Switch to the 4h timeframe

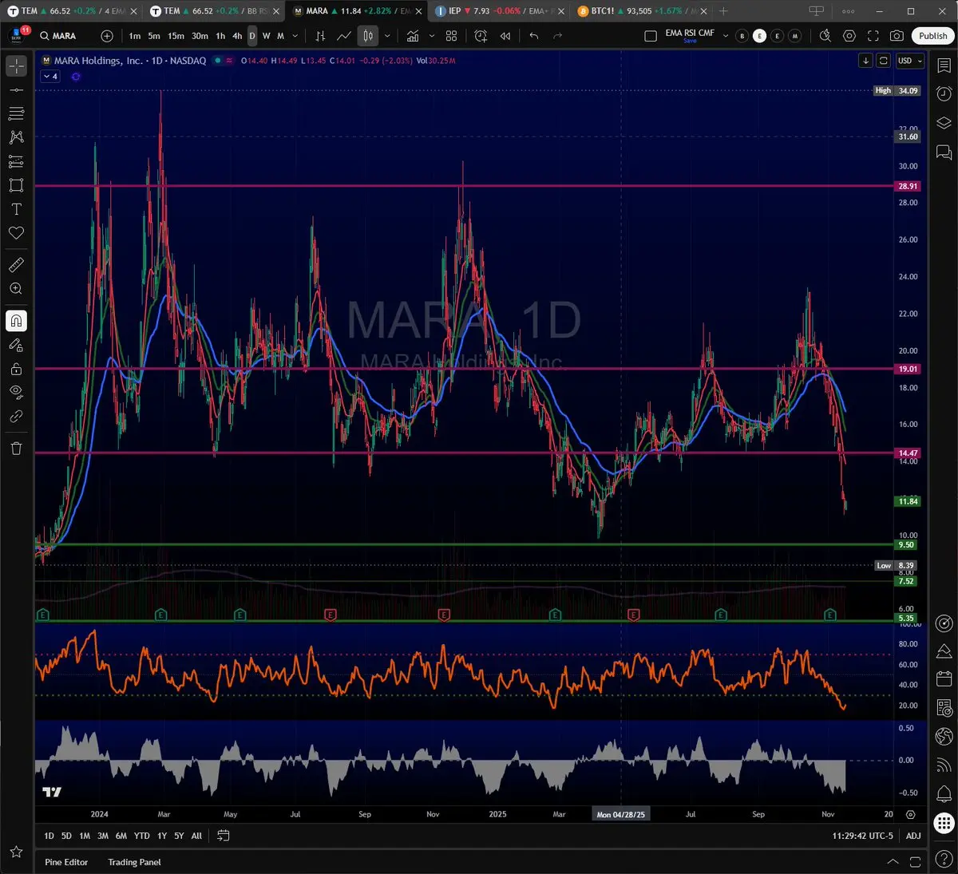(x=237, y=36)
